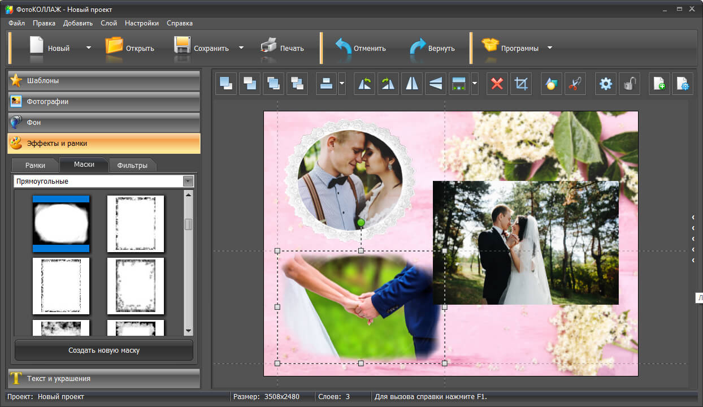703x407 pixels.
Task: Rotate the selected layer left
Action: [364, 84]
